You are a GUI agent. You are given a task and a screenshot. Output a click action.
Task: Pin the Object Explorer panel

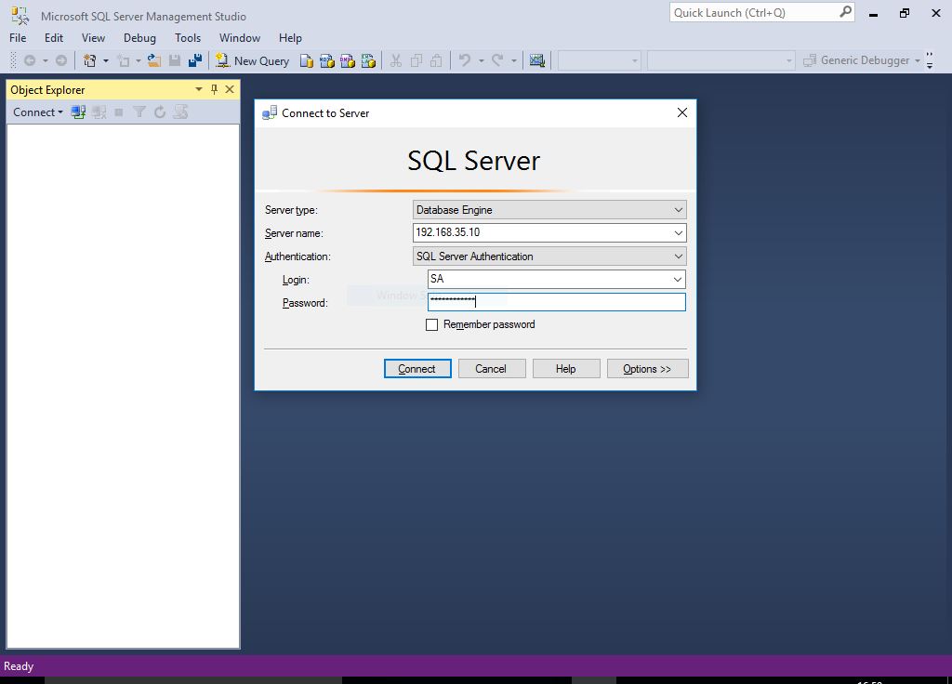[x=214, y=89]
